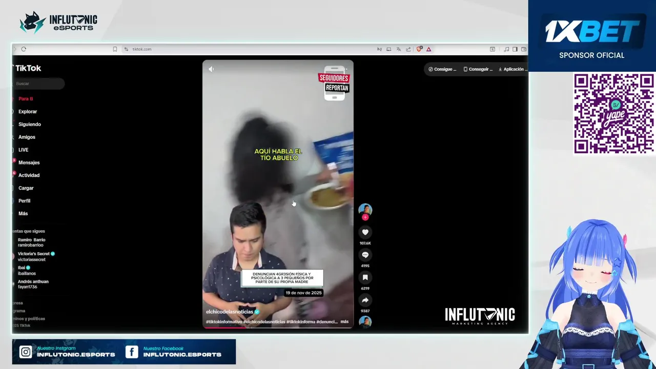This screenshot has height=369, width=656.
Task: Open followed account Andrés anthuan
Action: click(x=33, y=284)
